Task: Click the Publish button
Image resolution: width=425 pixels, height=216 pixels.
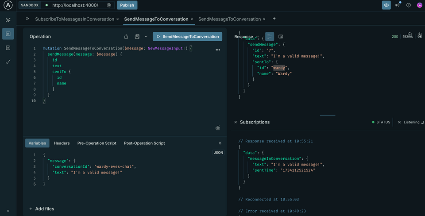Action: (127, 5)
